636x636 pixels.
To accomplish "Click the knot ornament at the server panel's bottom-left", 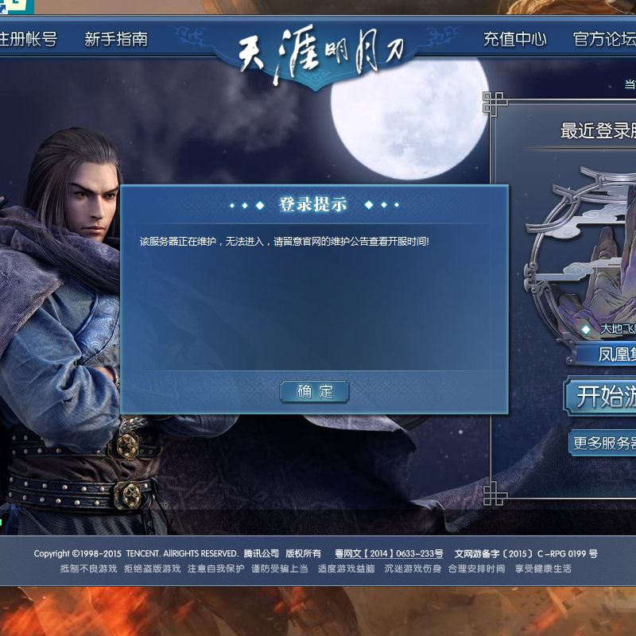I will [x=494, y=493].
